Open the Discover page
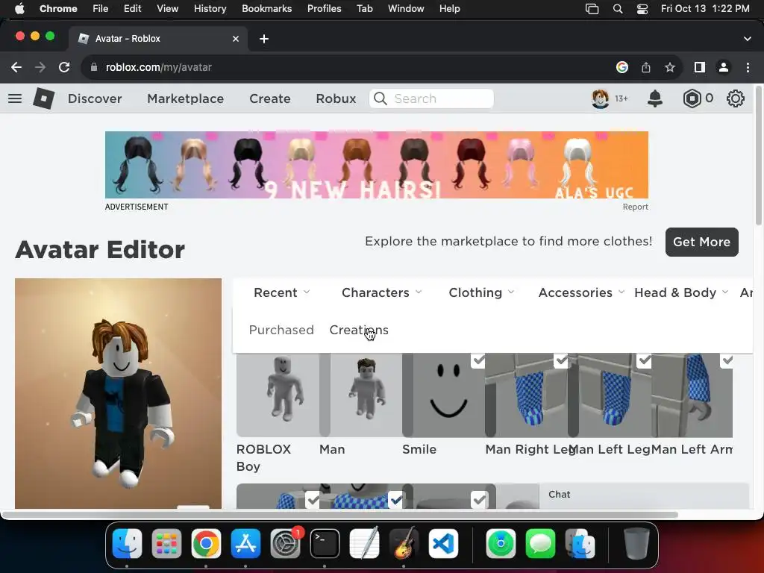This screenshot has height=573, width=764. pyautogui.click(x=95, y=99)
